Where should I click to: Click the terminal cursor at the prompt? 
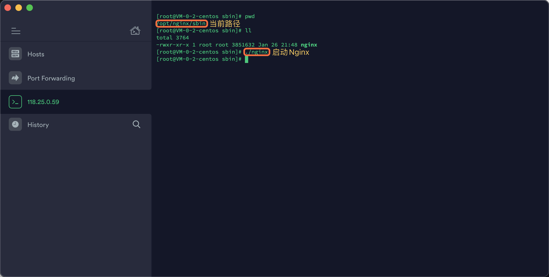247,59
